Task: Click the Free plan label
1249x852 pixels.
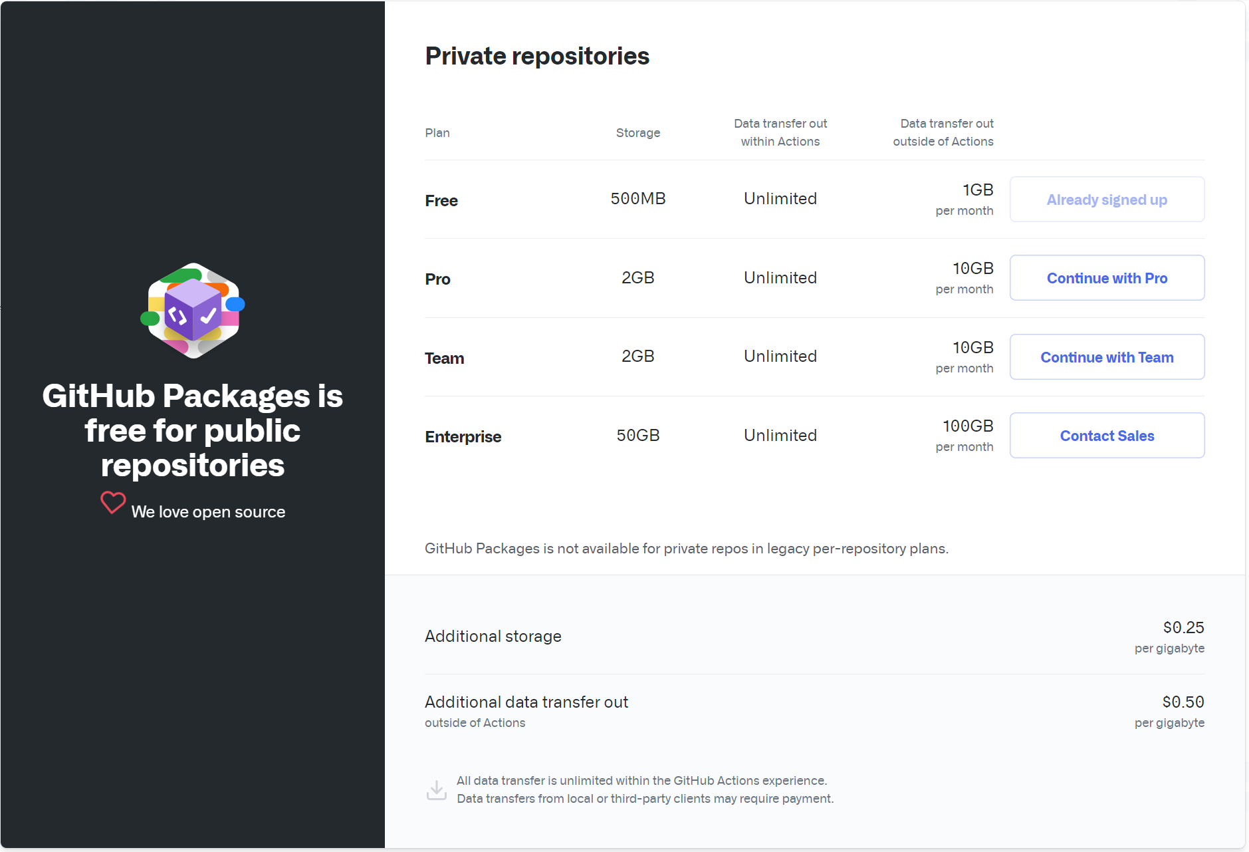Action: 441,200
